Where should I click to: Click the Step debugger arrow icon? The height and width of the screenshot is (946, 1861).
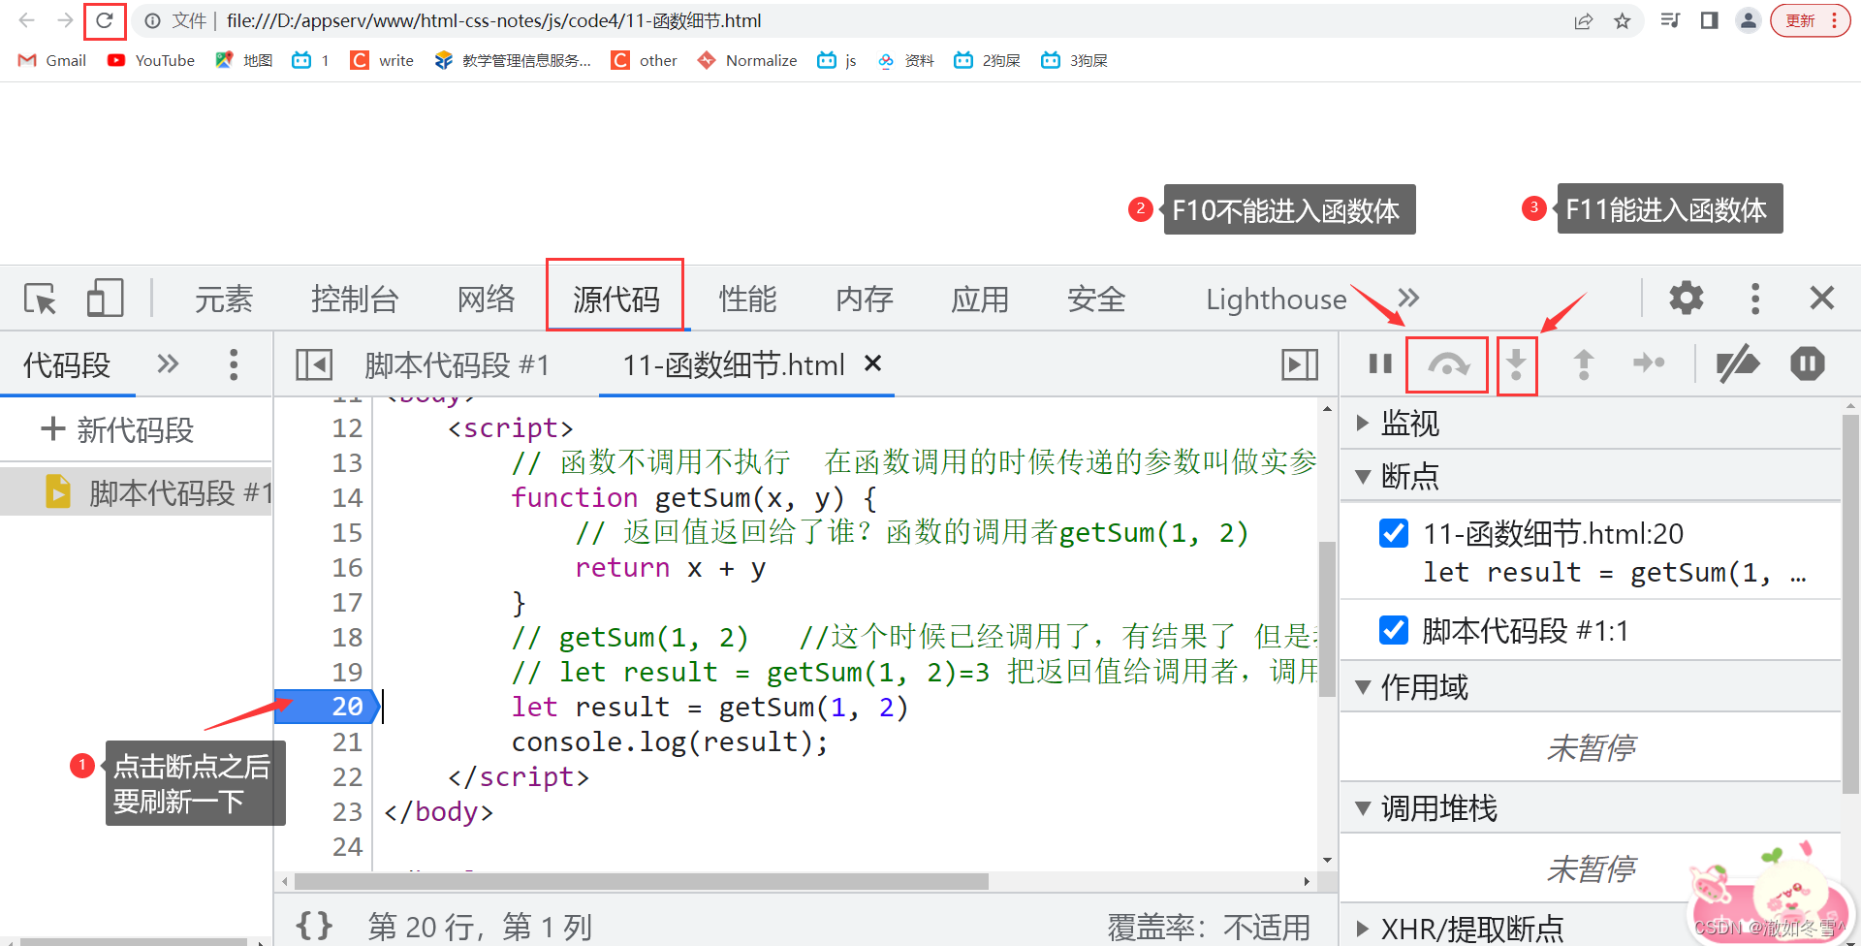pos(1649,363)
